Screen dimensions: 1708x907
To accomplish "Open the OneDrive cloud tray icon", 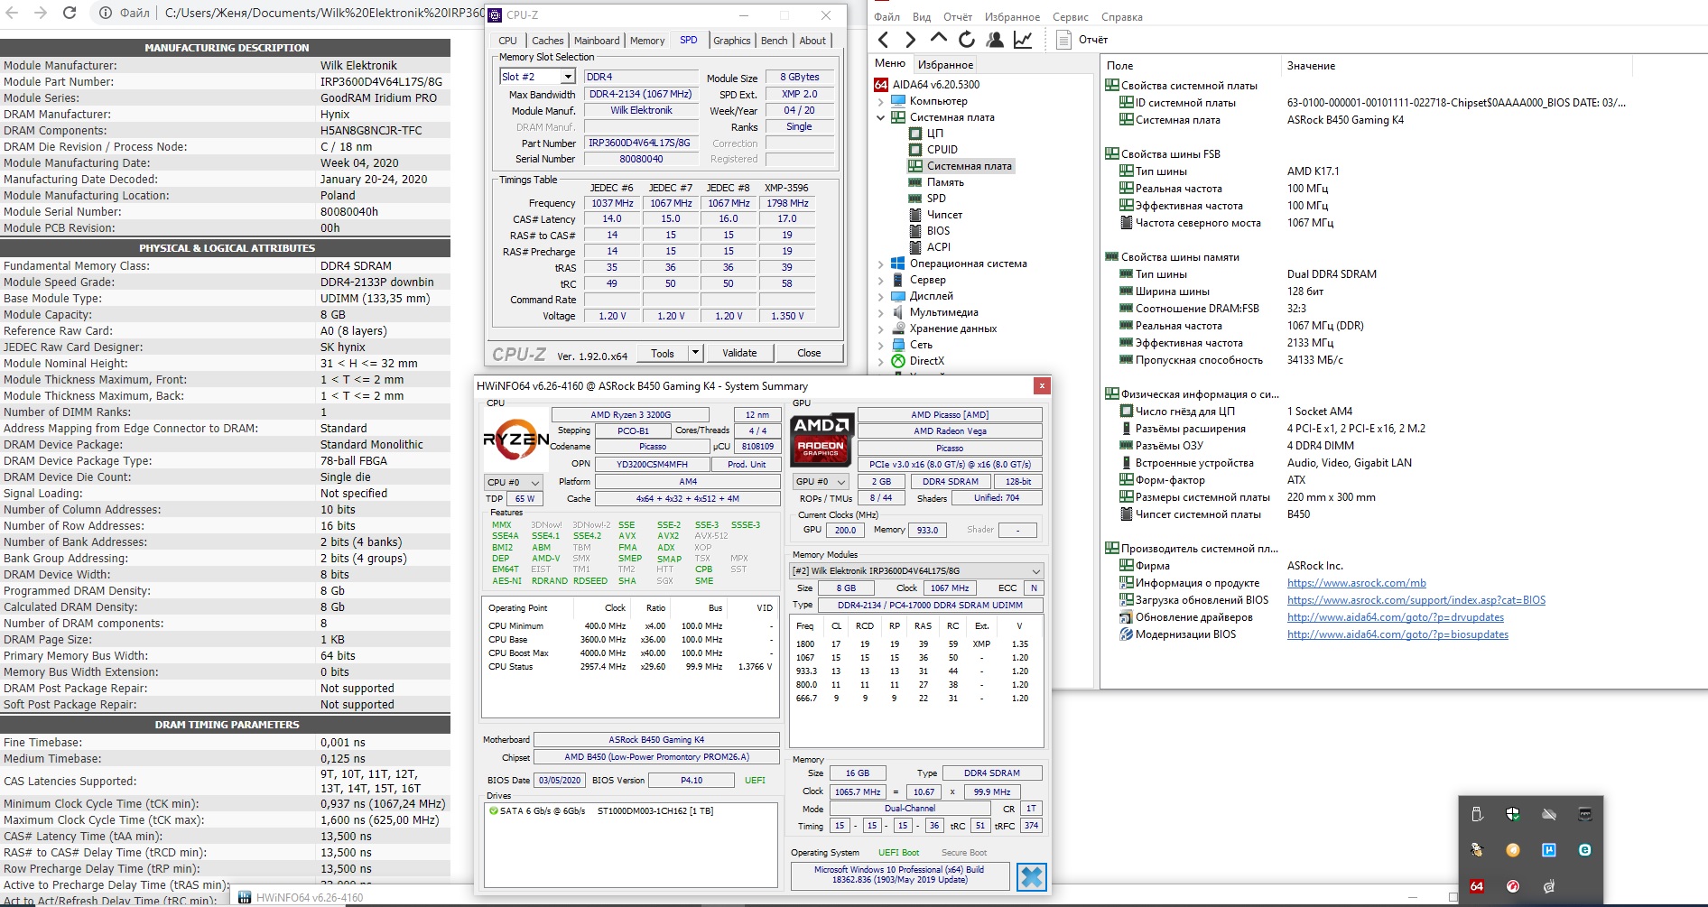I will (1549, 814).
